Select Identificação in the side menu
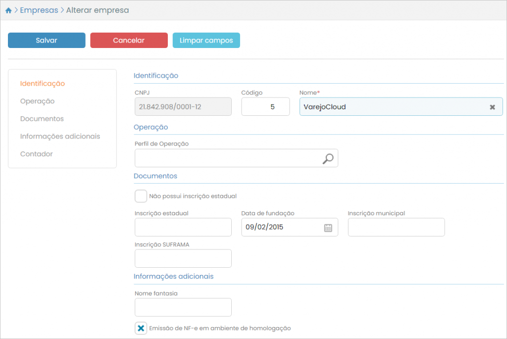This screenshot has width=507, height=339. point(43,84)
